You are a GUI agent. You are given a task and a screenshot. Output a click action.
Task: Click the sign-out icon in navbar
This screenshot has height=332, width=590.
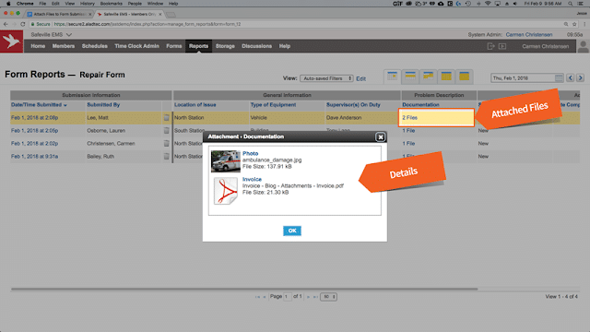490,46
